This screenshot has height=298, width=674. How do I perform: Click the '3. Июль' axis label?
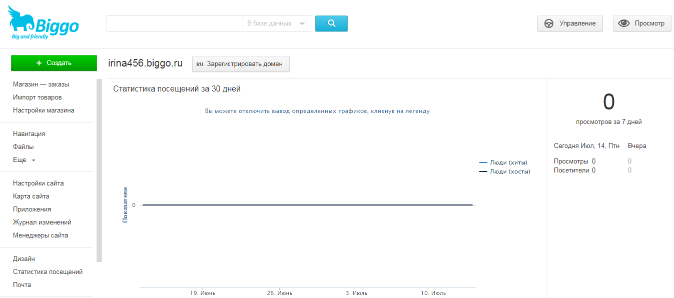pyautogui.click(x=356, y=293)
